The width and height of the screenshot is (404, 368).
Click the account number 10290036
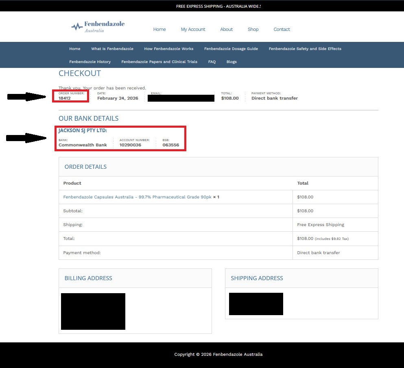click(130, 145)
